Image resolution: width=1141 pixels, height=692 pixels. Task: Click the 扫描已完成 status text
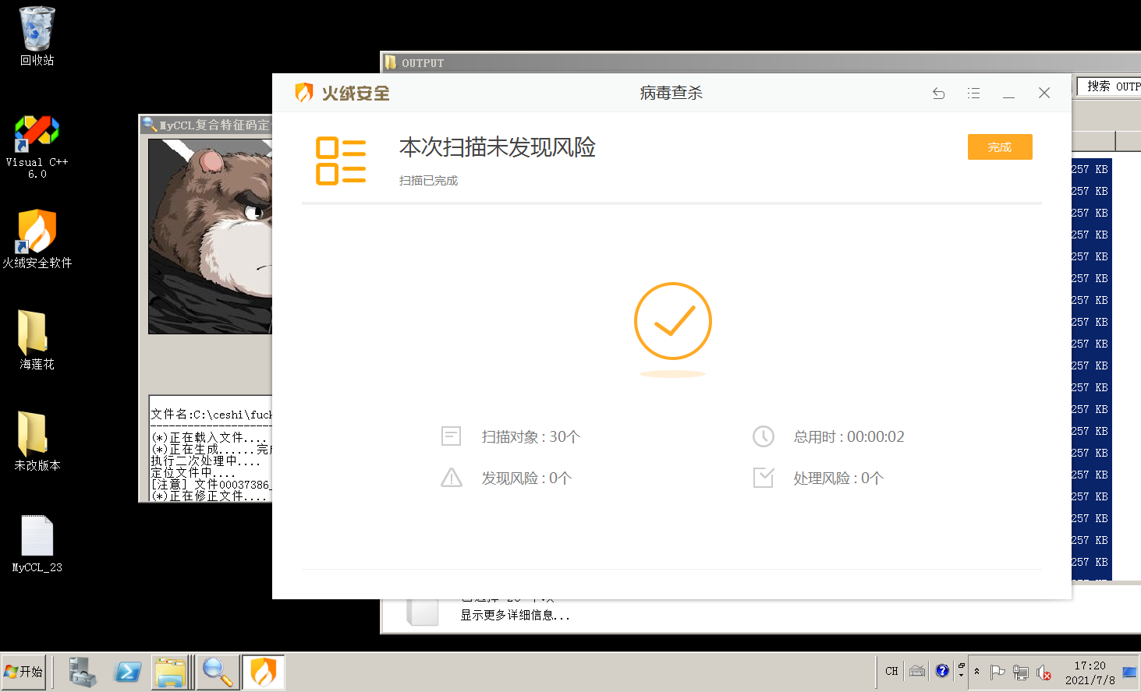(x=428, y=181)
